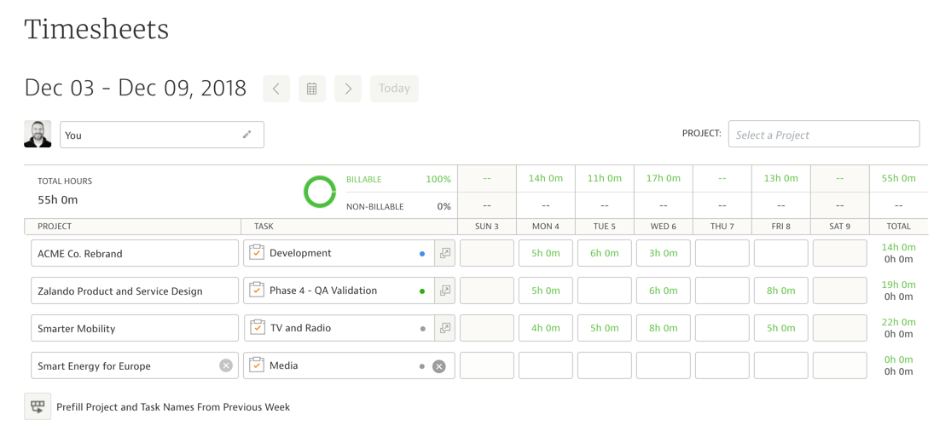
Task: Toggle the Phase 4 - QA Validation task checkbox icon
Action: point(257,291)
